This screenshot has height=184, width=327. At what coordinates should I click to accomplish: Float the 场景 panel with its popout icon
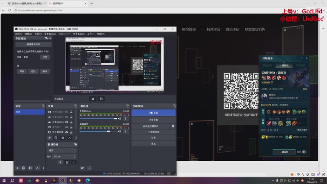pos(43,106)
